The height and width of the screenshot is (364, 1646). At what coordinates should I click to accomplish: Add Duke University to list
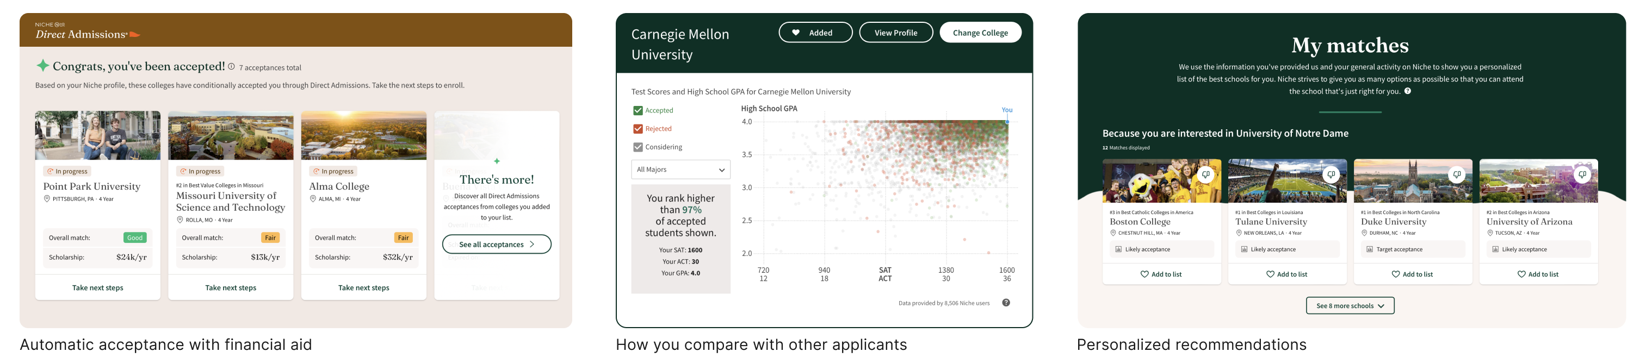pyautogui.click(x=1413, y=274)
